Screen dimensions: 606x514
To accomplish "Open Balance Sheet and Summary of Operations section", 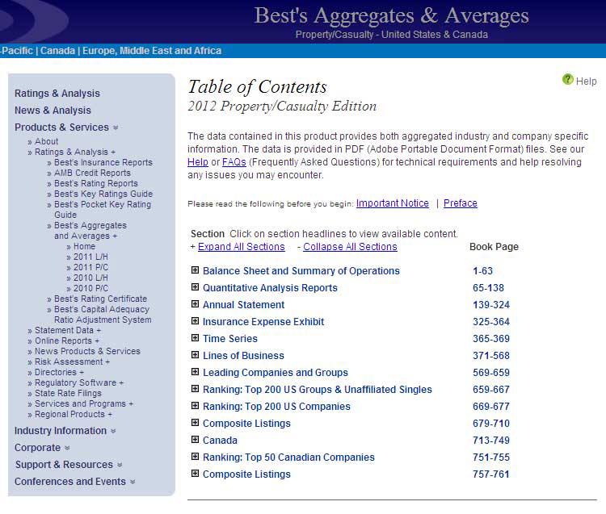I will (x=301, y=271).
